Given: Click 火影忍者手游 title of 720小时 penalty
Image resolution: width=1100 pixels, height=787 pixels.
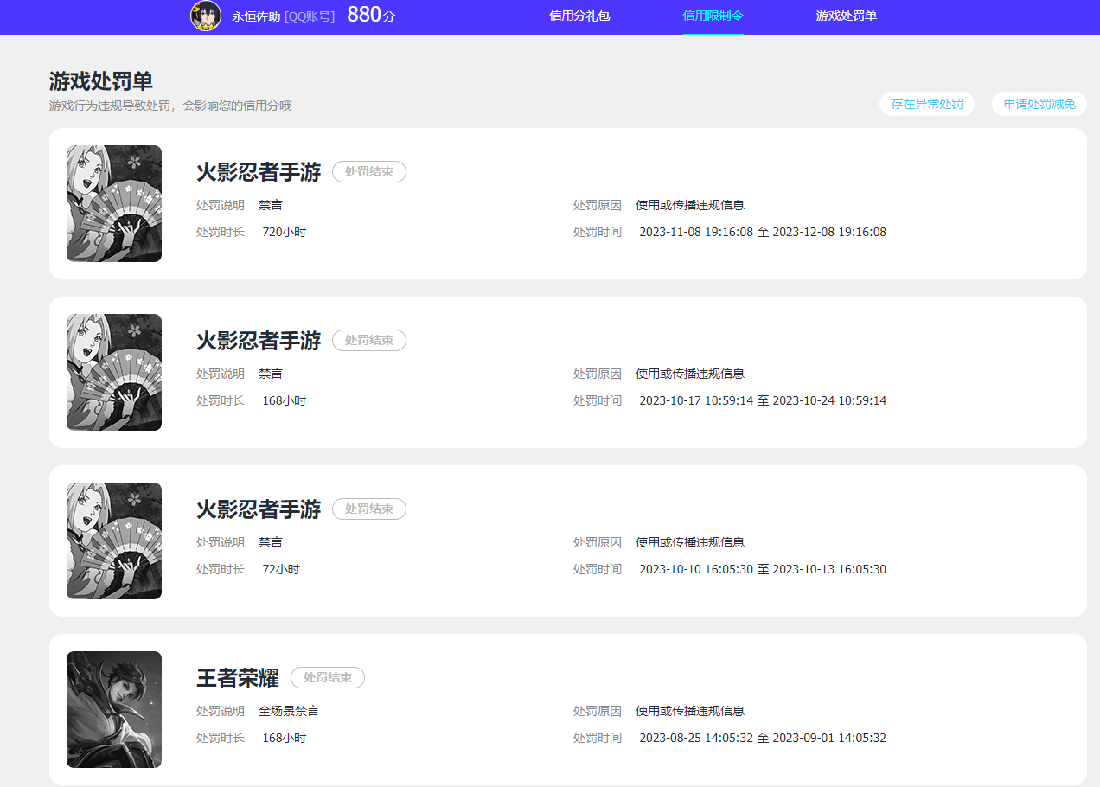Looking at the screenshot, I should click(x=259, y=172).
